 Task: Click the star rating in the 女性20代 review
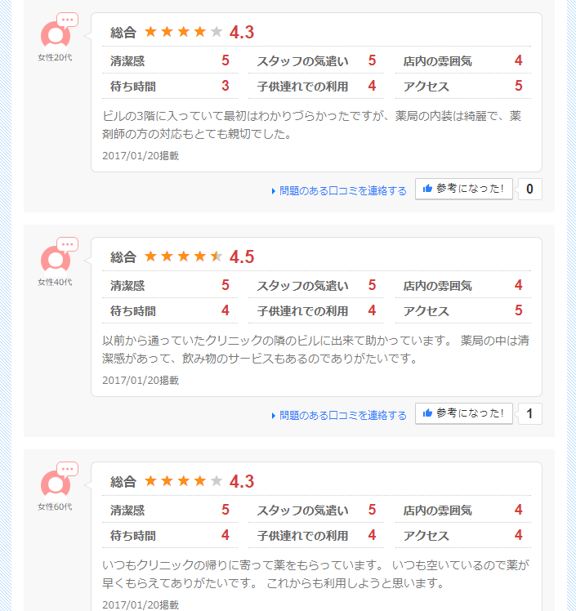point(183,32)
